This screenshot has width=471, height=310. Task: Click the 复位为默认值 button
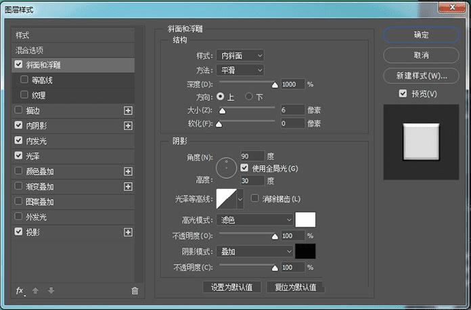click(x=295, y=287)
